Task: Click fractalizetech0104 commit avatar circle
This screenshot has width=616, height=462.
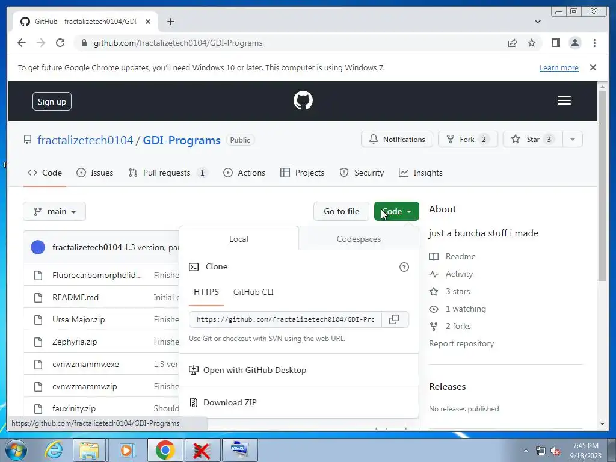Action: click(38, 247)
